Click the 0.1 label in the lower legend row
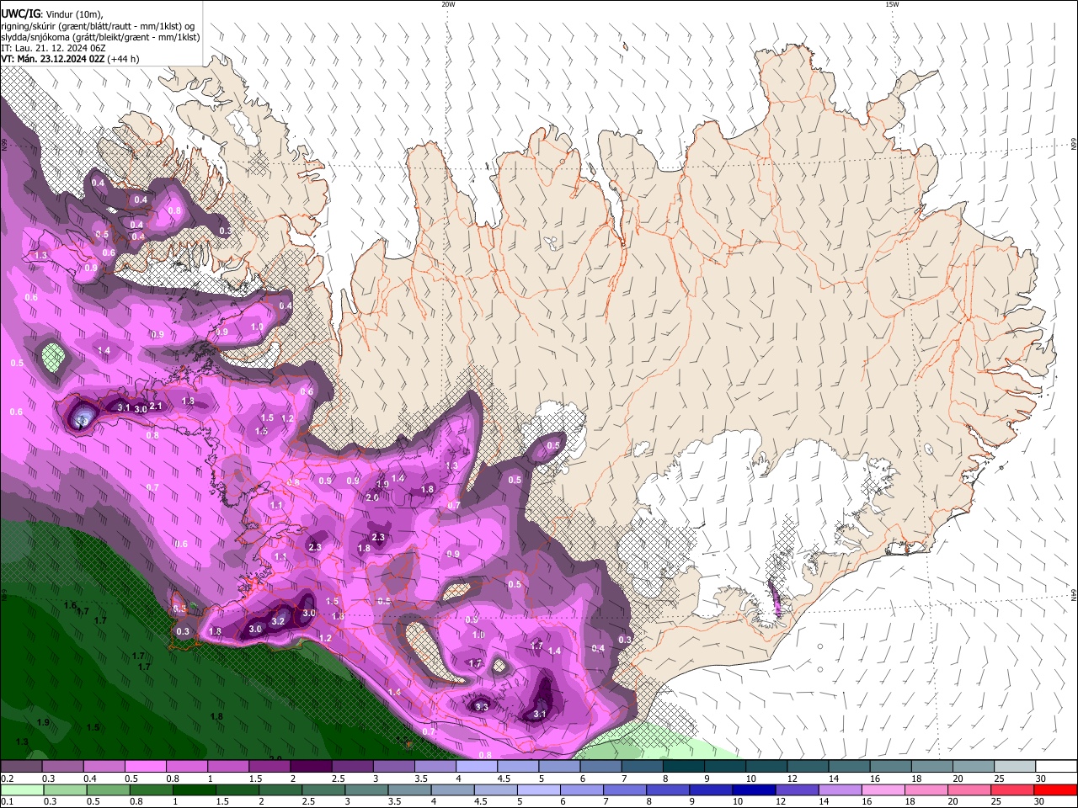The height and width of the screenshot is (808, 1078). pos(7,802)
